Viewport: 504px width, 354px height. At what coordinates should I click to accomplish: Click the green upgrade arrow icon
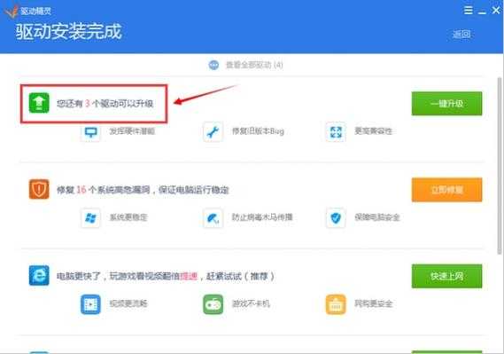pyautogui.click(x=39, y=103)
